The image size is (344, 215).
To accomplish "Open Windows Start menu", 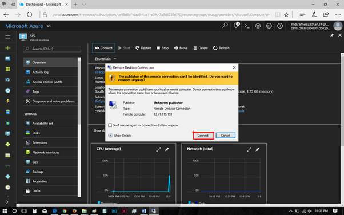I will tap(5, 211).
